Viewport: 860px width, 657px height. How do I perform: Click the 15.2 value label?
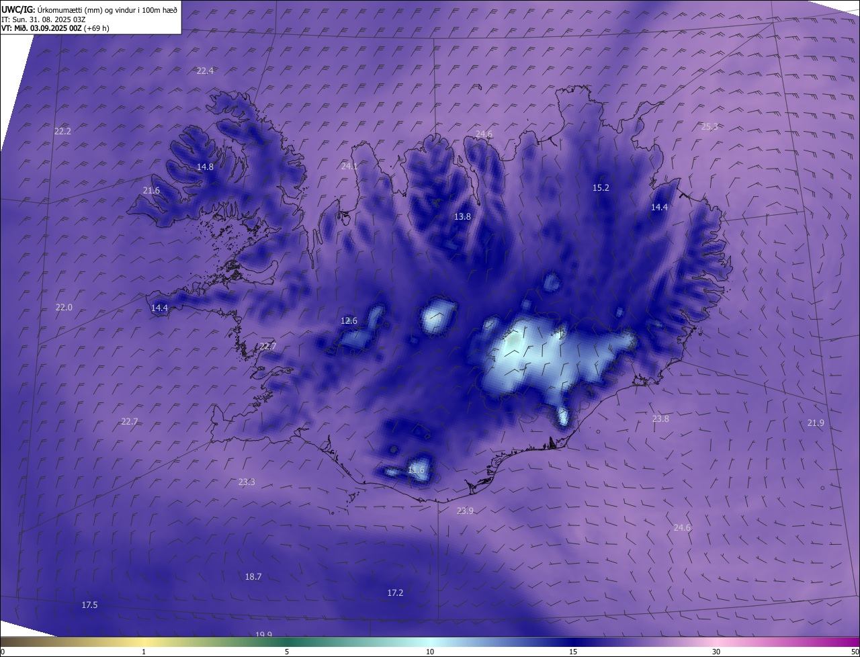click(601, 188)
